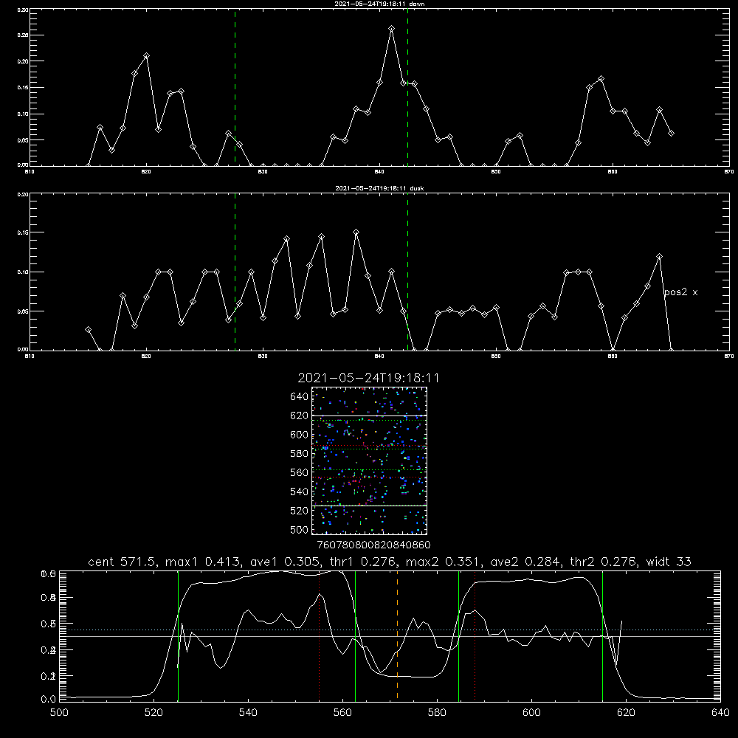The image size is (738, 738).
Task: Click the 'ave2 0.284' value
Action: 527,562
